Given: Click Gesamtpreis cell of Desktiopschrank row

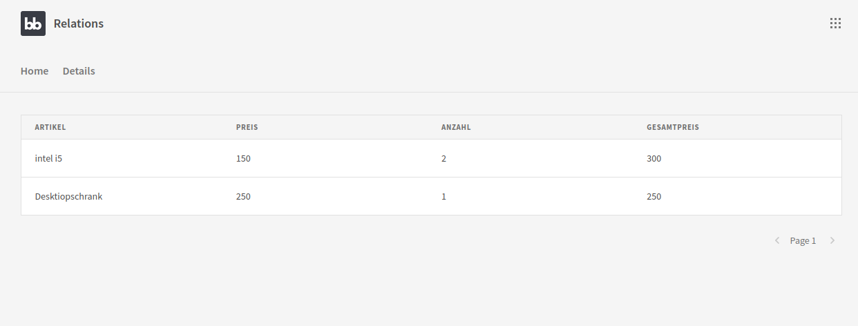Looking at the screenshot, I should pos(654,197).
